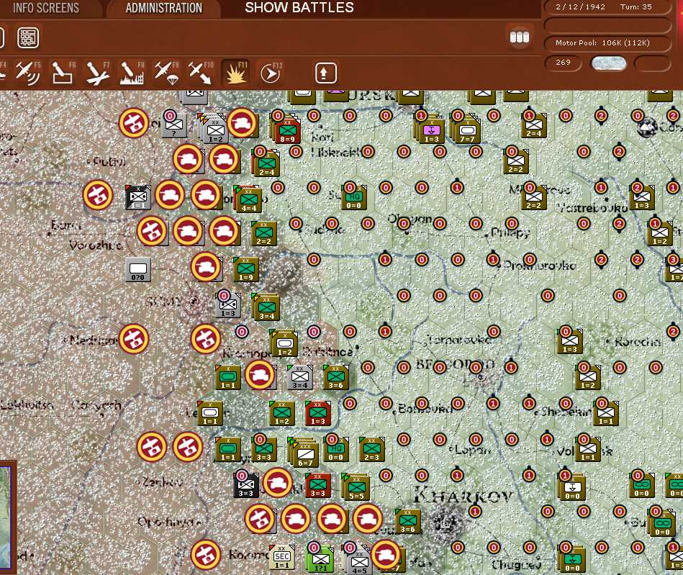Select the F8 bomb city mode
Screen dimensions: 683x575
132,72
